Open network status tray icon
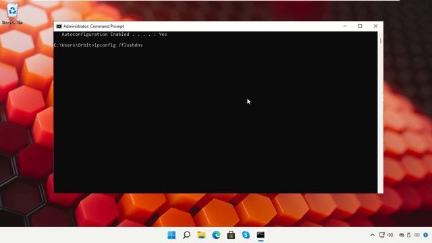This screenshot has height=243, width=432. click(x=382, y=235)
